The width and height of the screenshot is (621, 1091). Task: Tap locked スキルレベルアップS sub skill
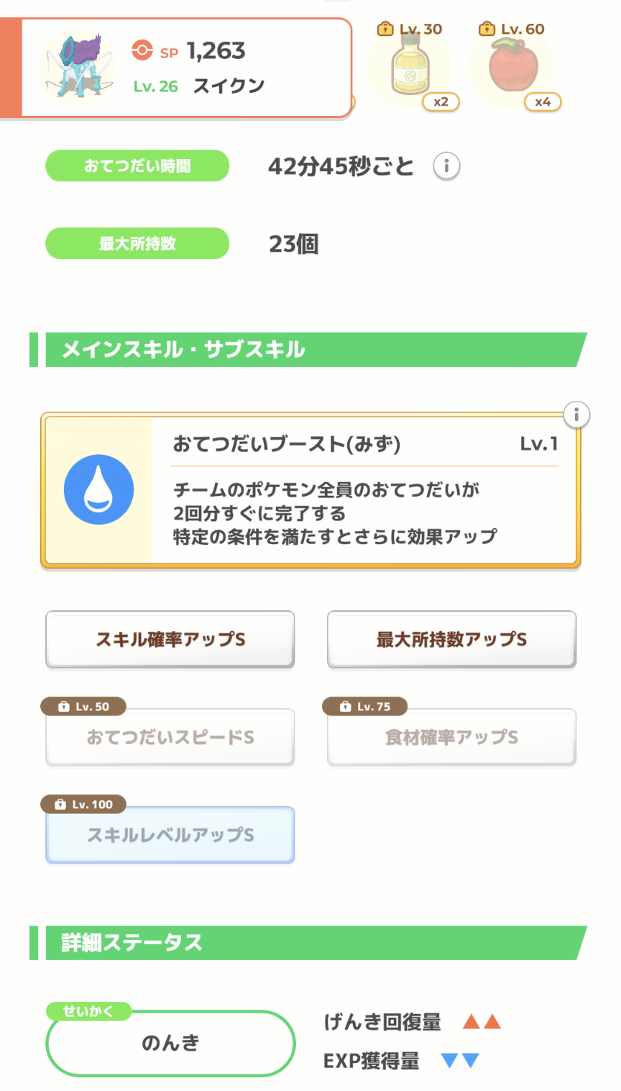[x=170, y=835]
